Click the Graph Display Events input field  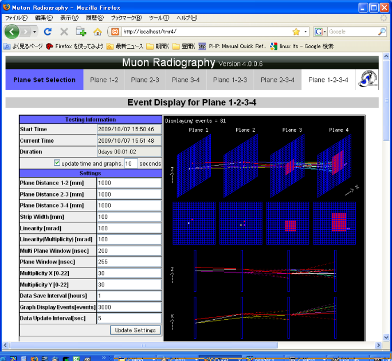(129, 307)
